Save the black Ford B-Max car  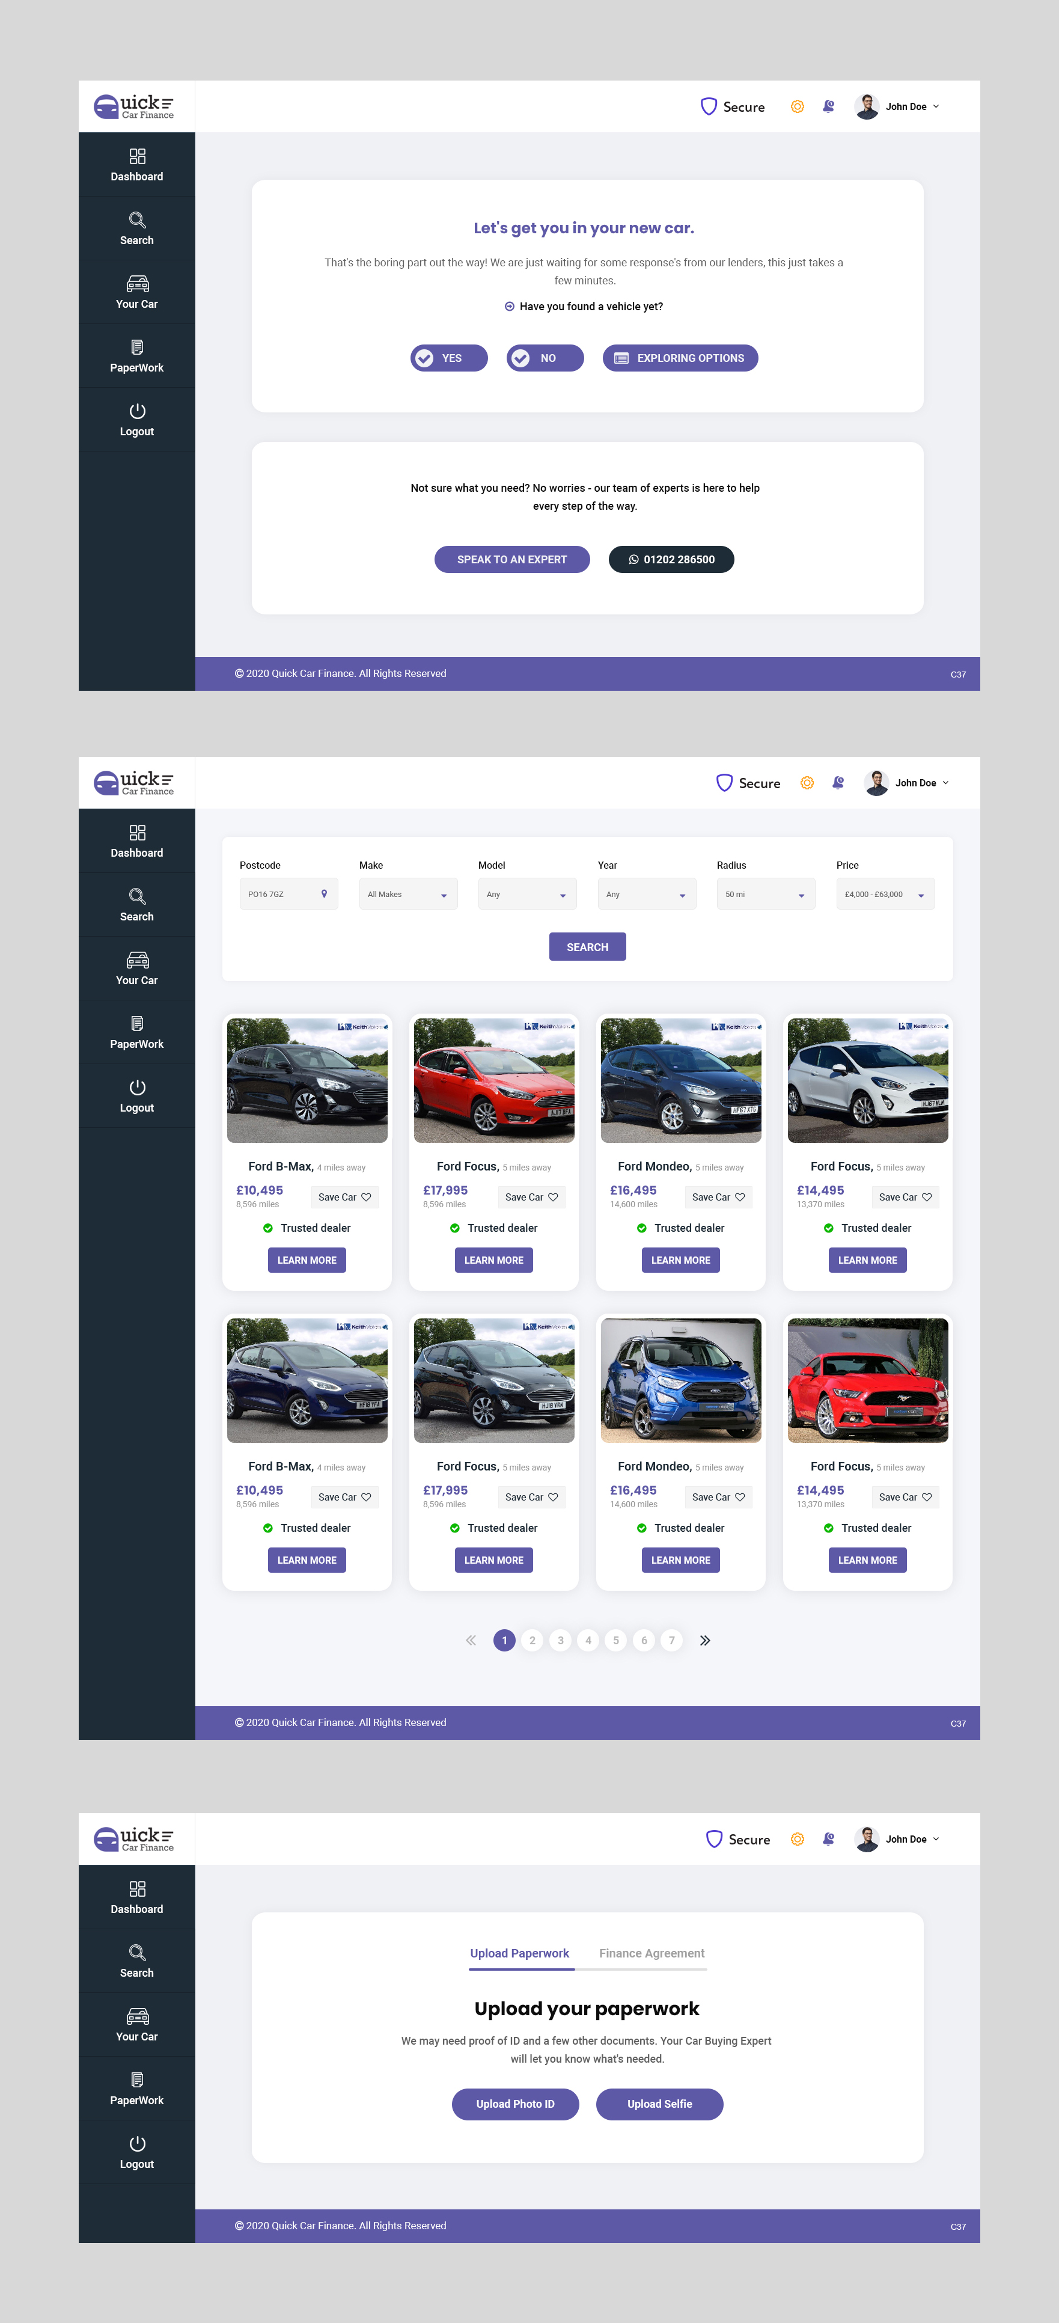pyautogui.click(x=344, y=1196)
